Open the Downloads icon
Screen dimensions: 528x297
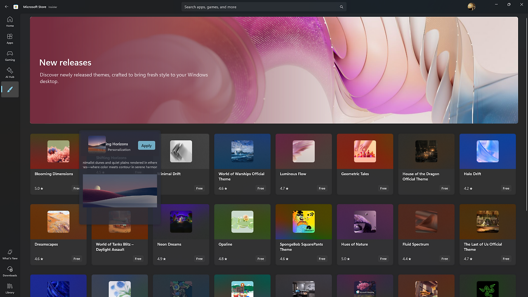click(x=9, y=270)
